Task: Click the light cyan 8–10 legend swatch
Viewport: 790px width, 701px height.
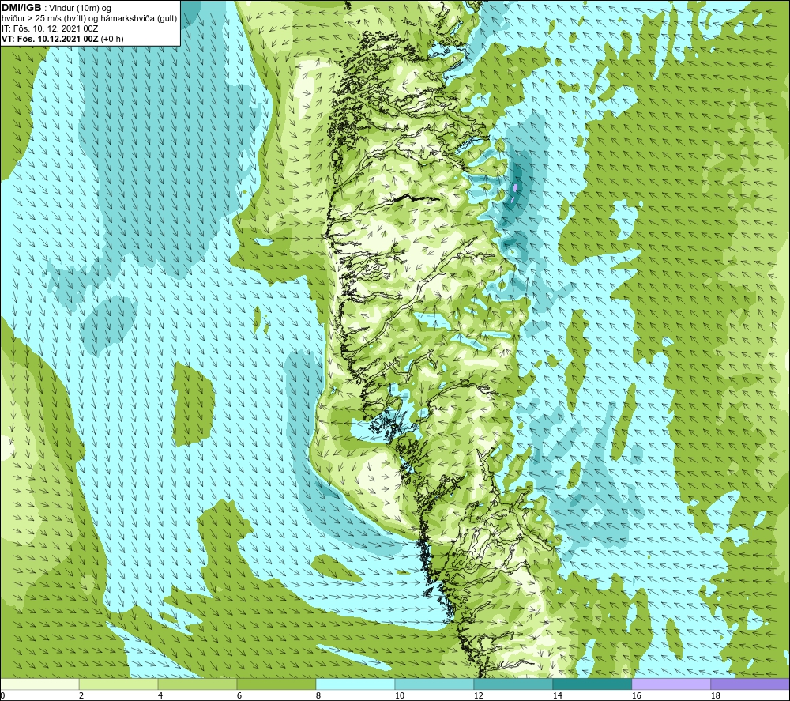Action: pos(355,684)
